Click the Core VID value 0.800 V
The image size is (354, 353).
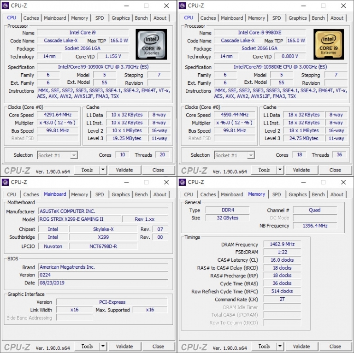(290, 56)
